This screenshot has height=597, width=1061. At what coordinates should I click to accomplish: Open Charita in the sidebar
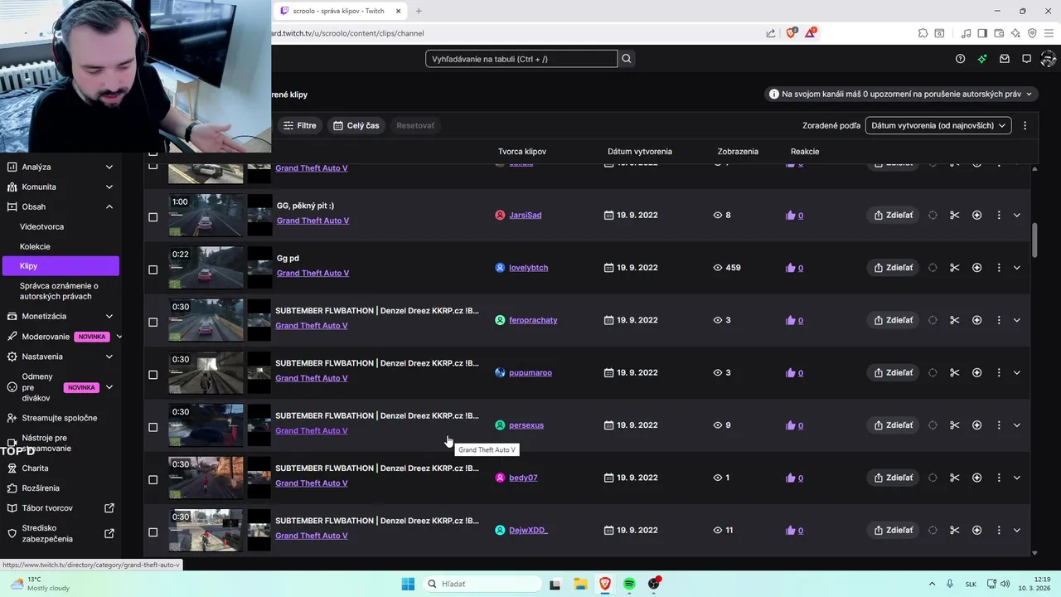pyautogui.click(x=35, y=468)
